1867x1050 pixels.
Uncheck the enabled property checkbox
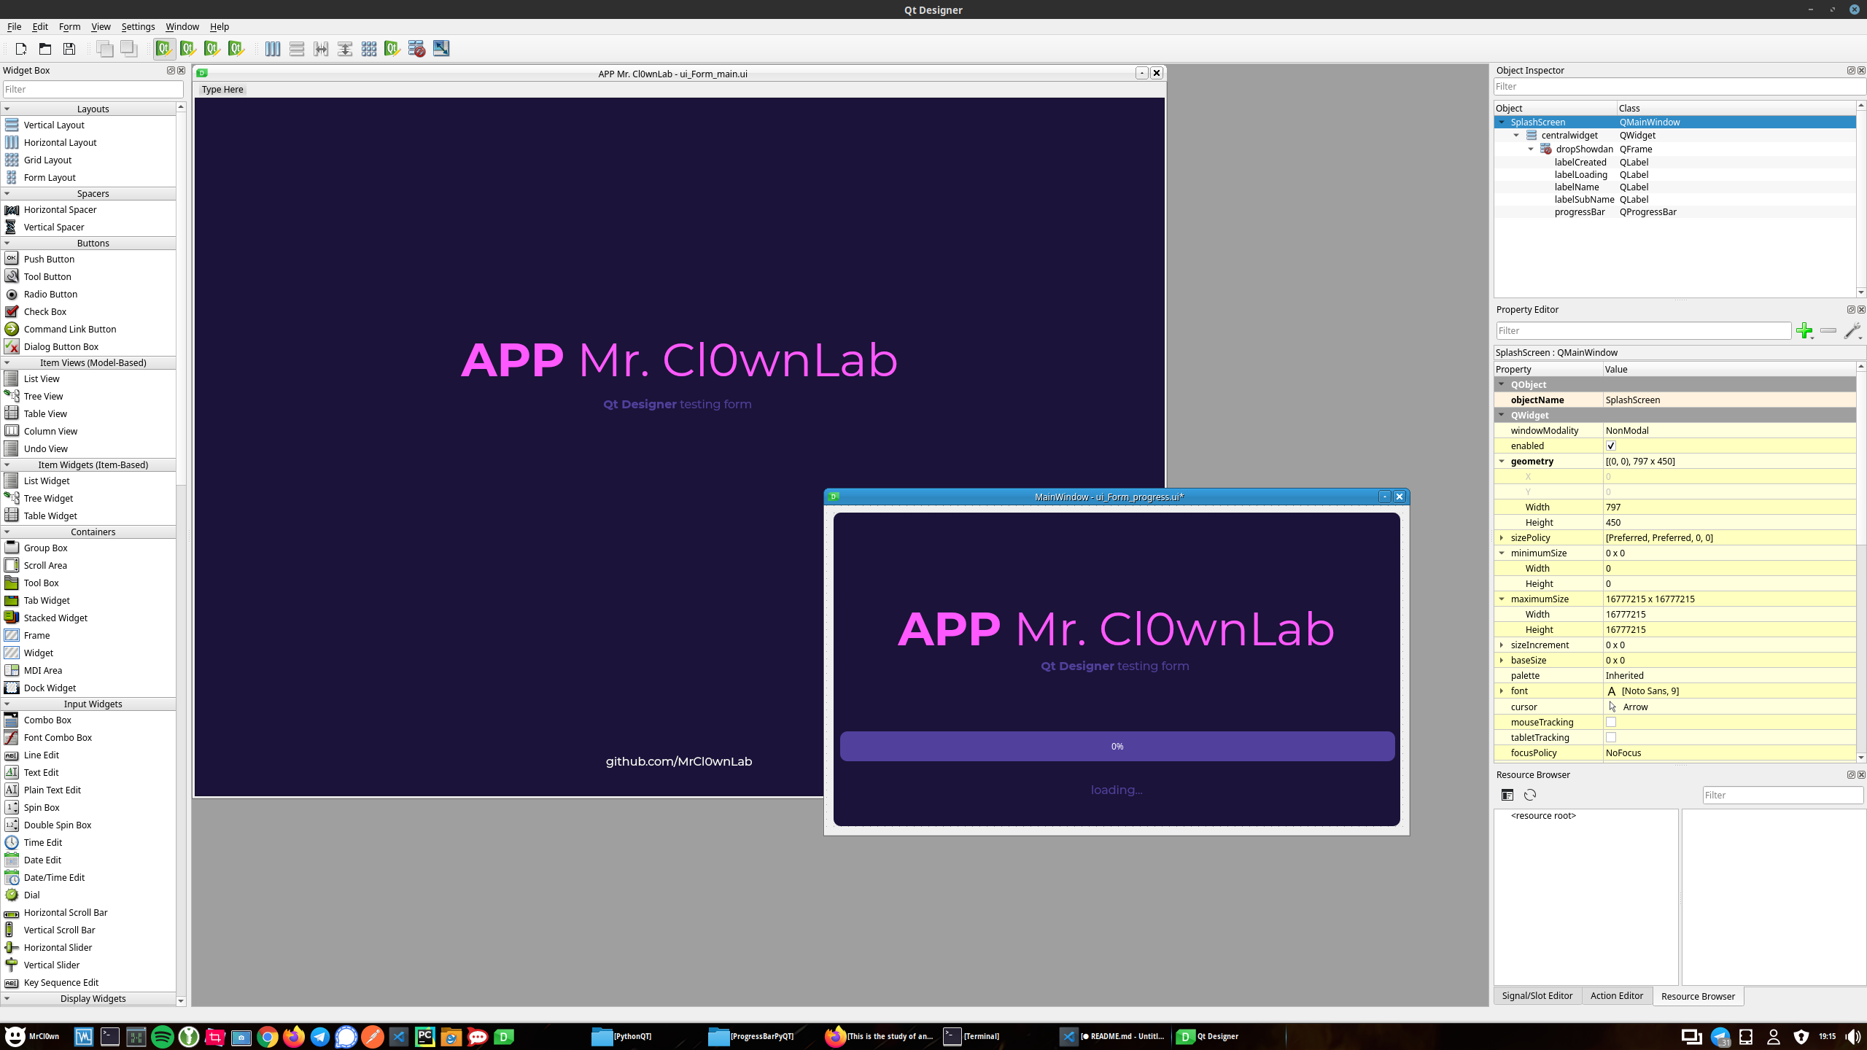pyautogui.click(x=1611, y=446)
